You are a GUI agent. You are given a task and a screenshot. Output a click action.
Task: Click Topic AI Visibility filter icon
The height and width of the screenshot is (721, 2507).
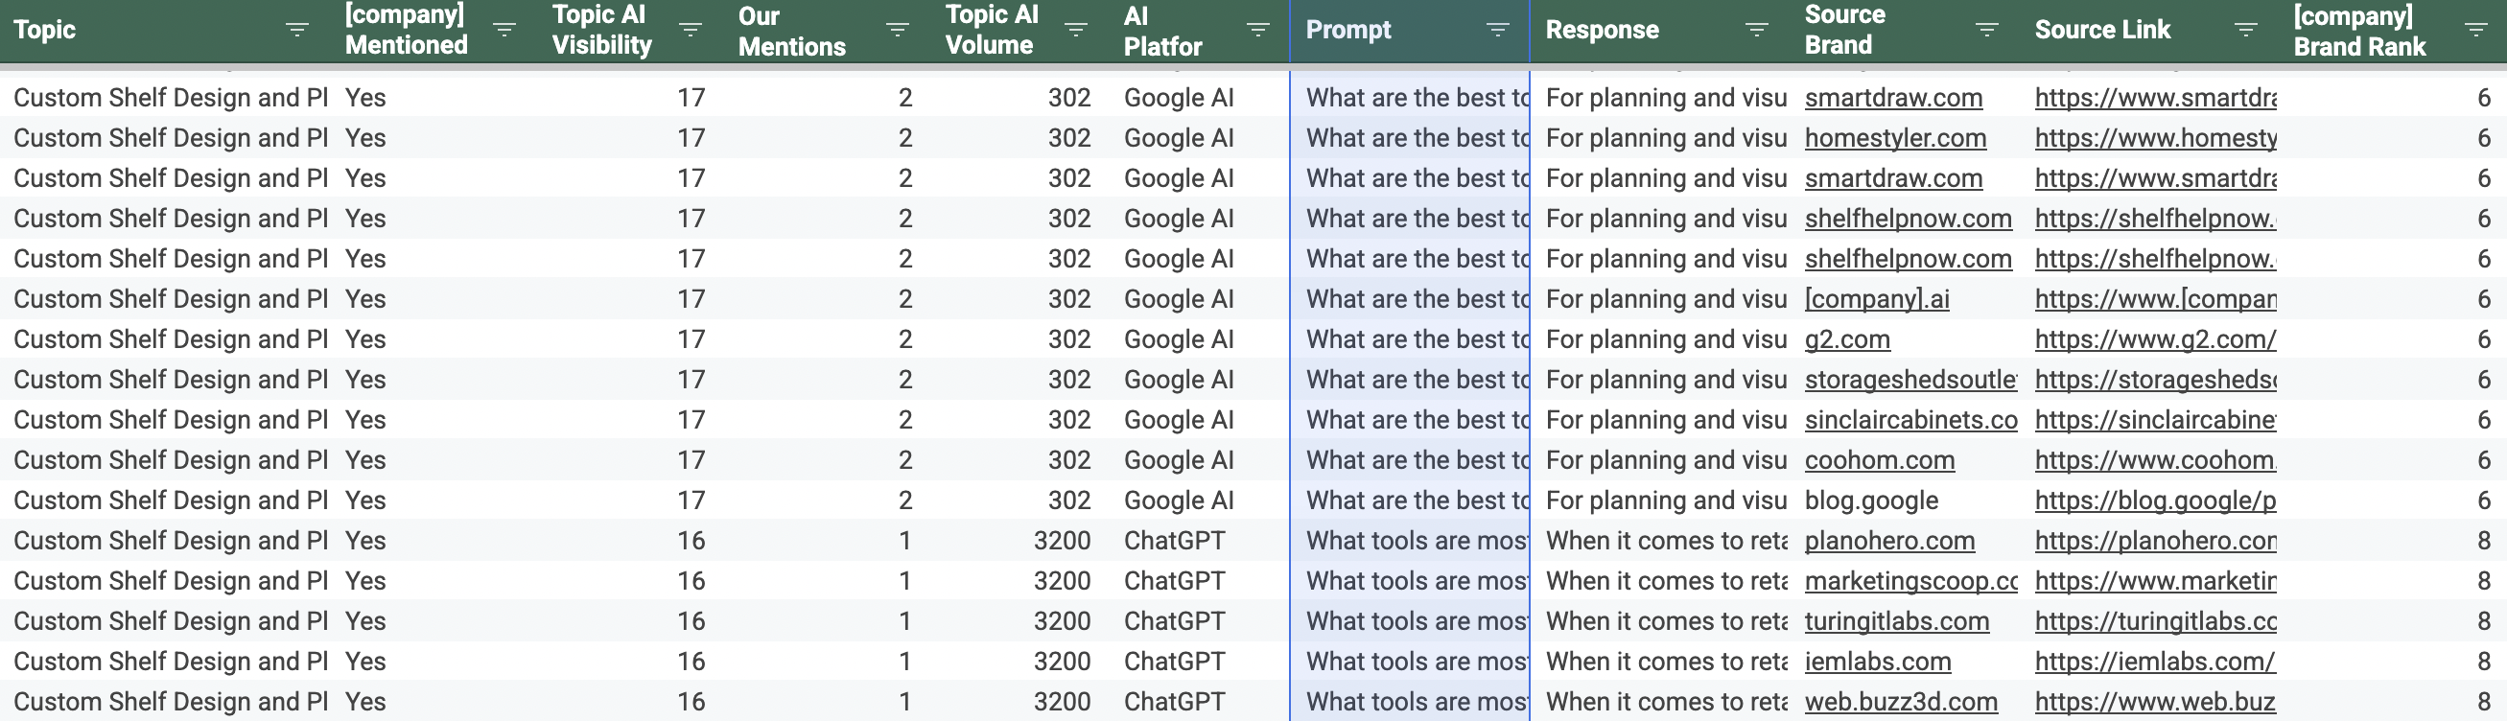pyautogui.click(x=690, y=30)
